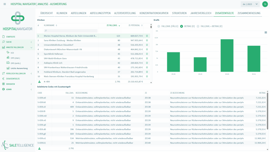The image size is (270, 152).
Task: Switch to the Jahresvergleich tab
Action: [201, 13]
